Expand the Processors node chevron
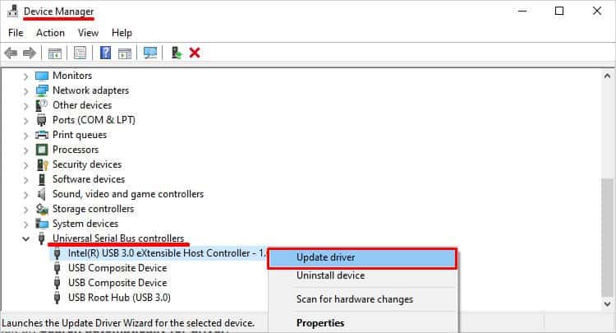 (x=25, y=150)
